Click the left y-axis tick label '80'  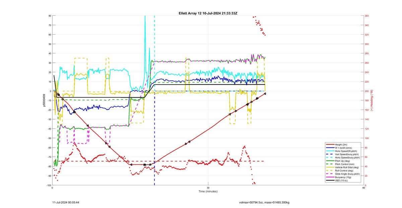point(50,16)
